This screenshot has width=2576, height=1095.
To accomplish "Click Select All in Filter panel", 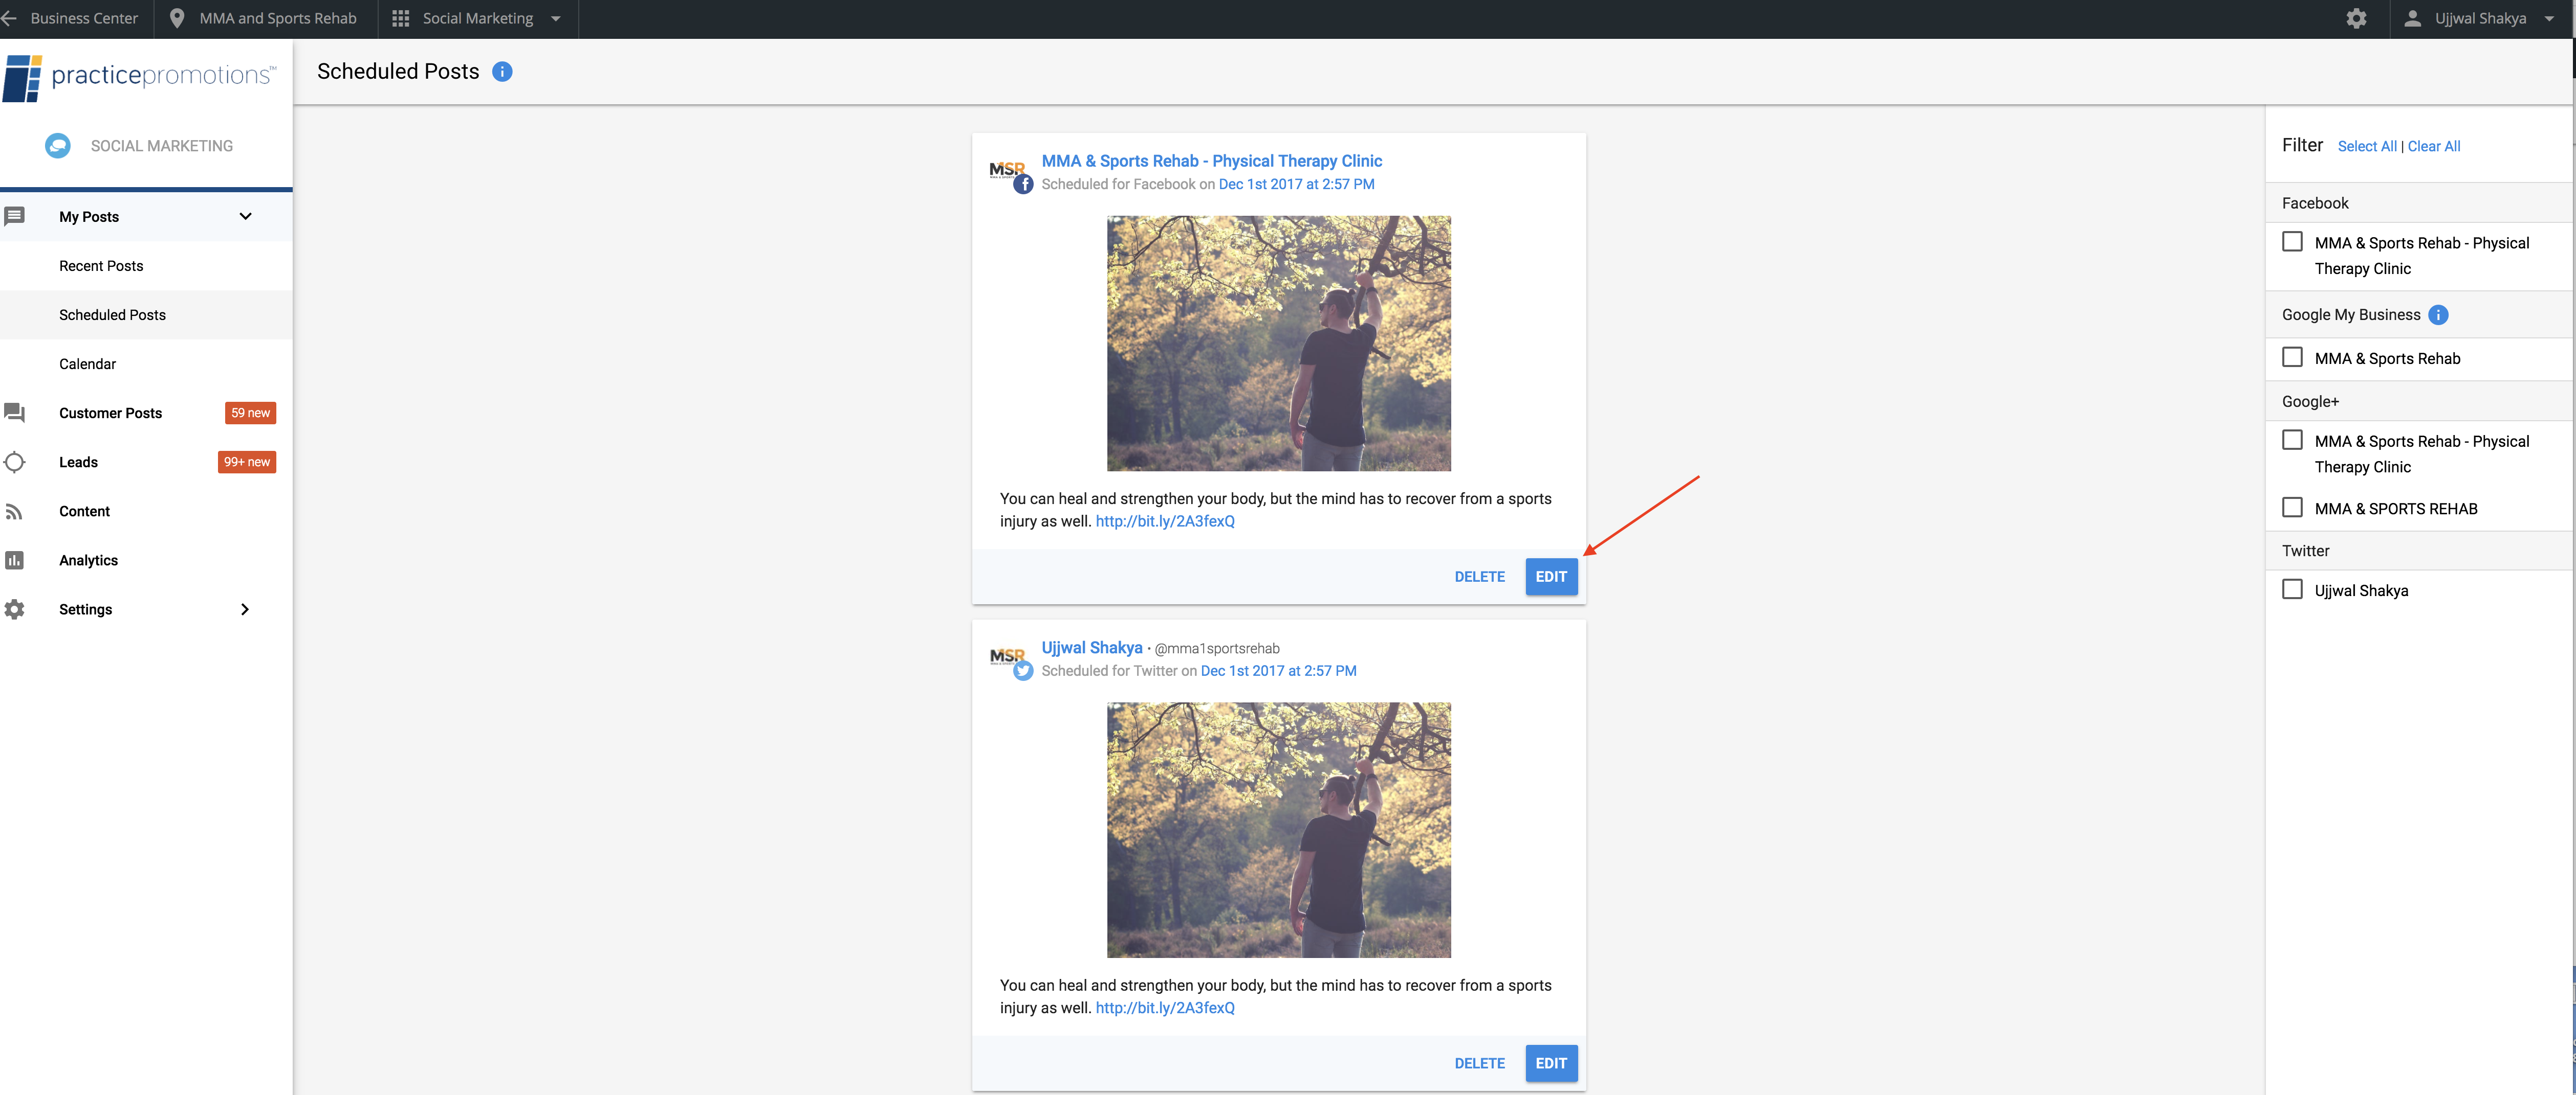I will (2367, 146).
